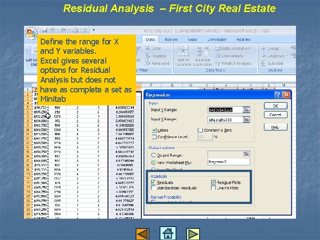Launch Text to Columns wizard
Viewport: 320px width, 240px height.
183,56
